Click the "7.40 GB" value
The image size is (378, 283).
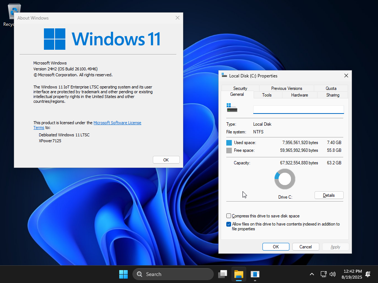[x=334, y=143]
